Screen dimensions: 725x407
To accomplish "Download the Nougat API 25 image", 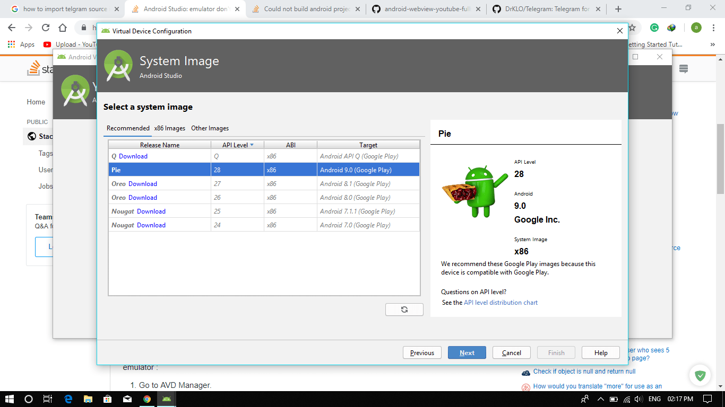I will pyautogui.click(x=151, y=211).
